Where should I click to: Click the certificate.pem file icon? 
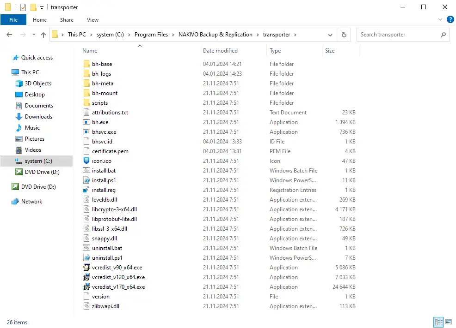click(86, 151)
